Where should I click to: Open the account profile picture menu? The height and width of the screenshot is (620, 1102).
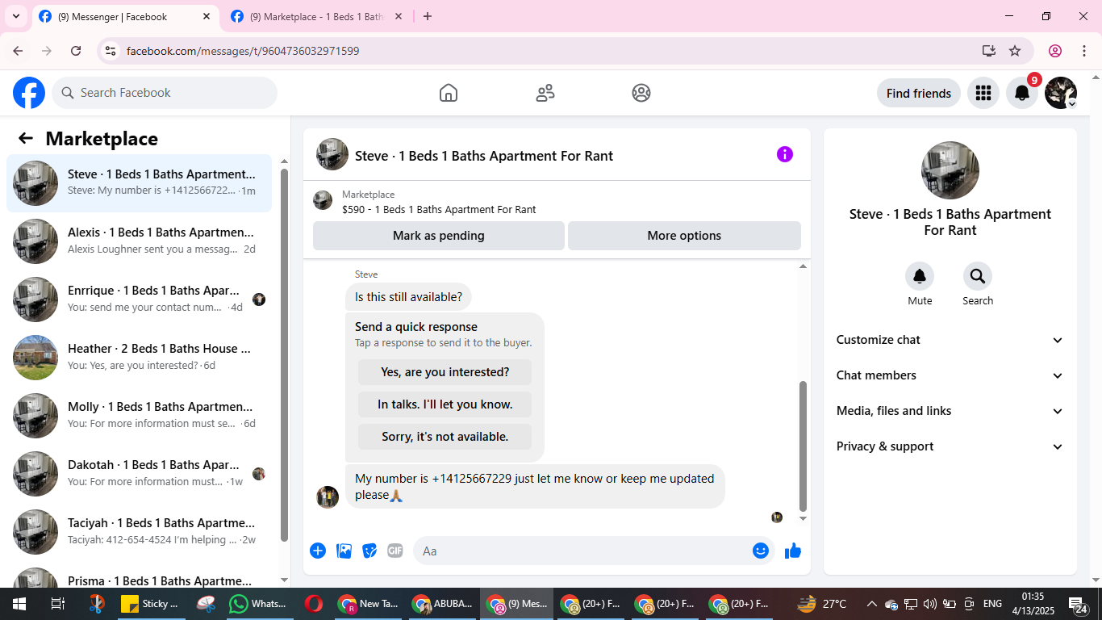1061,93
